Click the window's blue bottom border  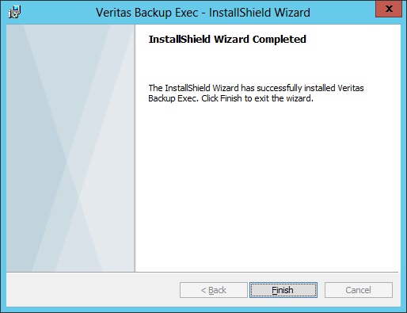coord(203,310)
